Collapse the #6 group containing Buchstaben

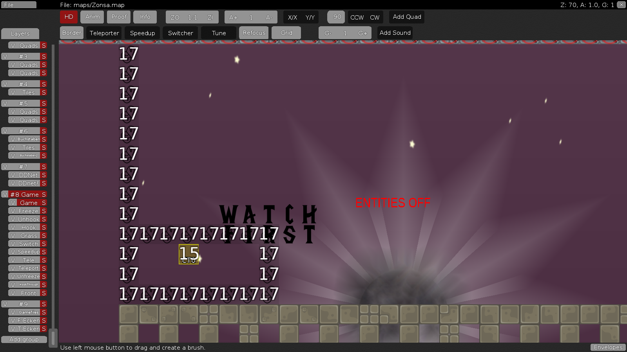pos(24,131)
